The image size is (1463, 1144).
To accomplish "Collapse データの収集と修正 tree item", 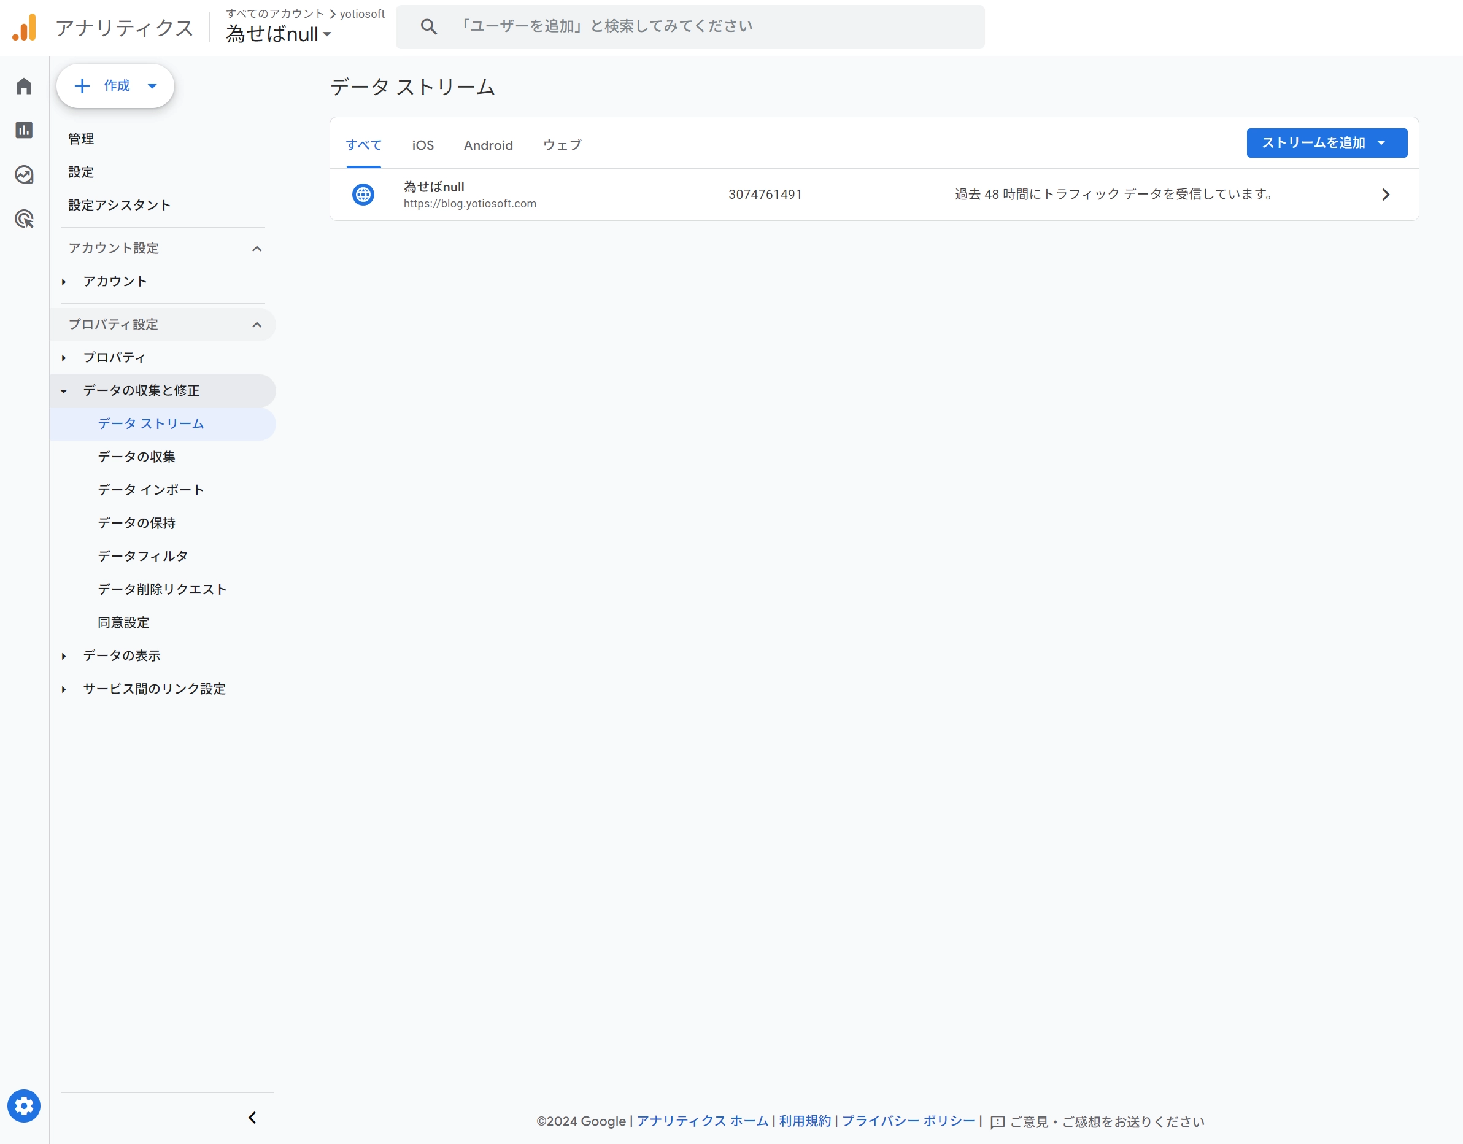I will [64, 391].
